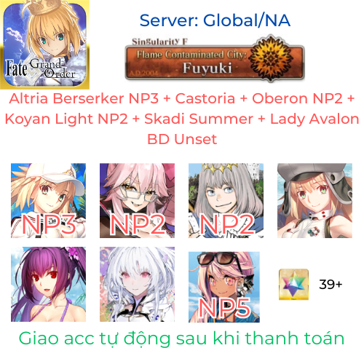Select the Castoria portrait with gray cap
Screen dimensions: 364x364
pos(314,200)
